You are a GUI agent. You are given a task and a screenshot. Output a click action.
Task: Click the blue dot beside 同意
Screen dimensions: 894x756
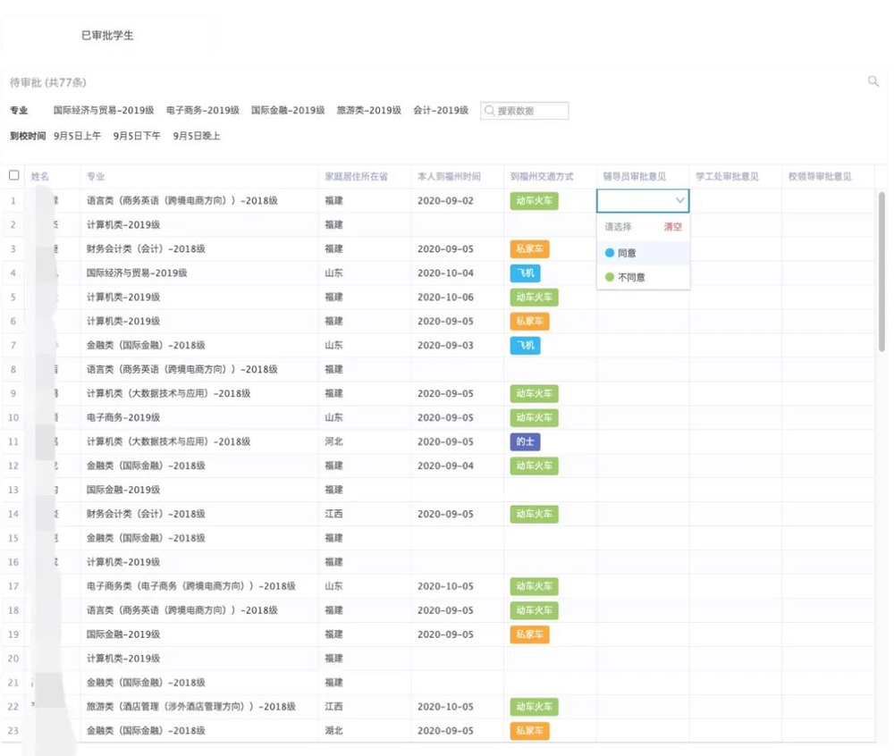[610, 253]
